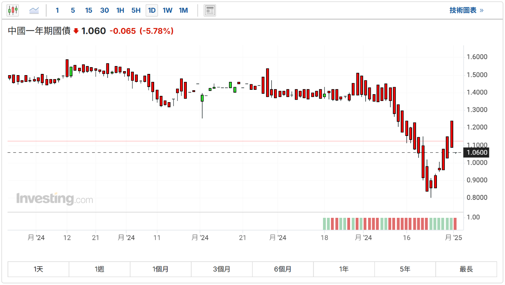Switch to the area chart icon

pos(34,10)
